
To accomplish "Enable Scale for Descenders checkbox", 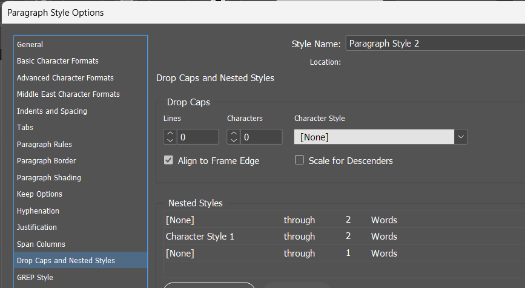I will [x=299, y=161].
